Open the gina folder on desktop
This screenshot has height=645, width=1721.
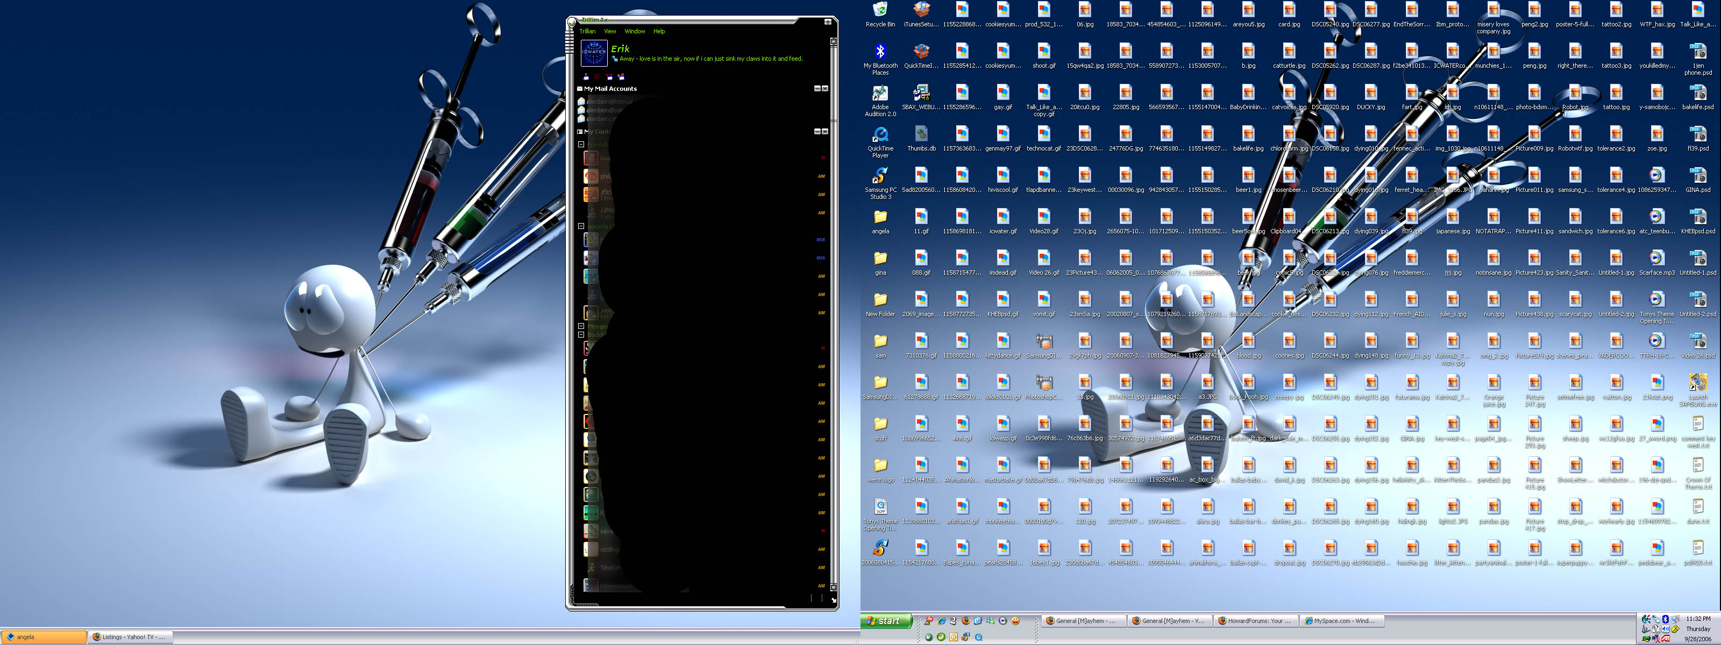tap(880, 263)
